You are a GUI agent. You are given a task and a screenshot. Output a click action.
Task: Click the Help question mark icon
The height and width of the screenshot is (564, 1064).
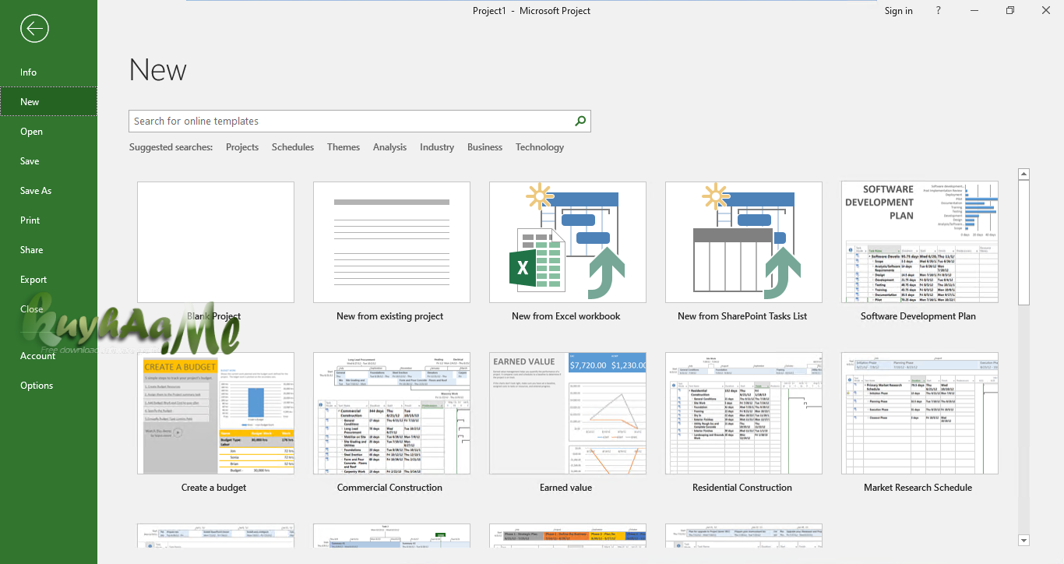click(x=938, y=10)
